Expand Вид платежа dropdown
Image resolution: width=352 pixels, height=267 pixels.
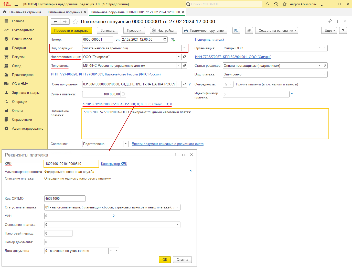tap(325, 74)
